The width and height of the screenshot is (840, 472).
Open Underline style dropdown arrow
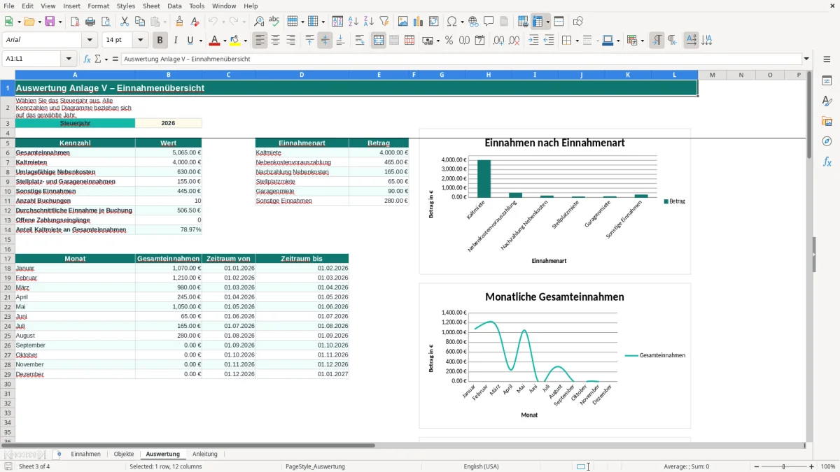(200, 41)
